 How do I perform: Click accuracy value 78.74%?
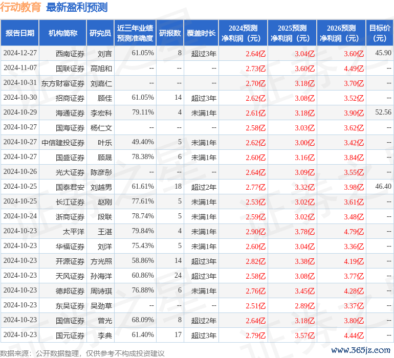[x=143, y=216]
